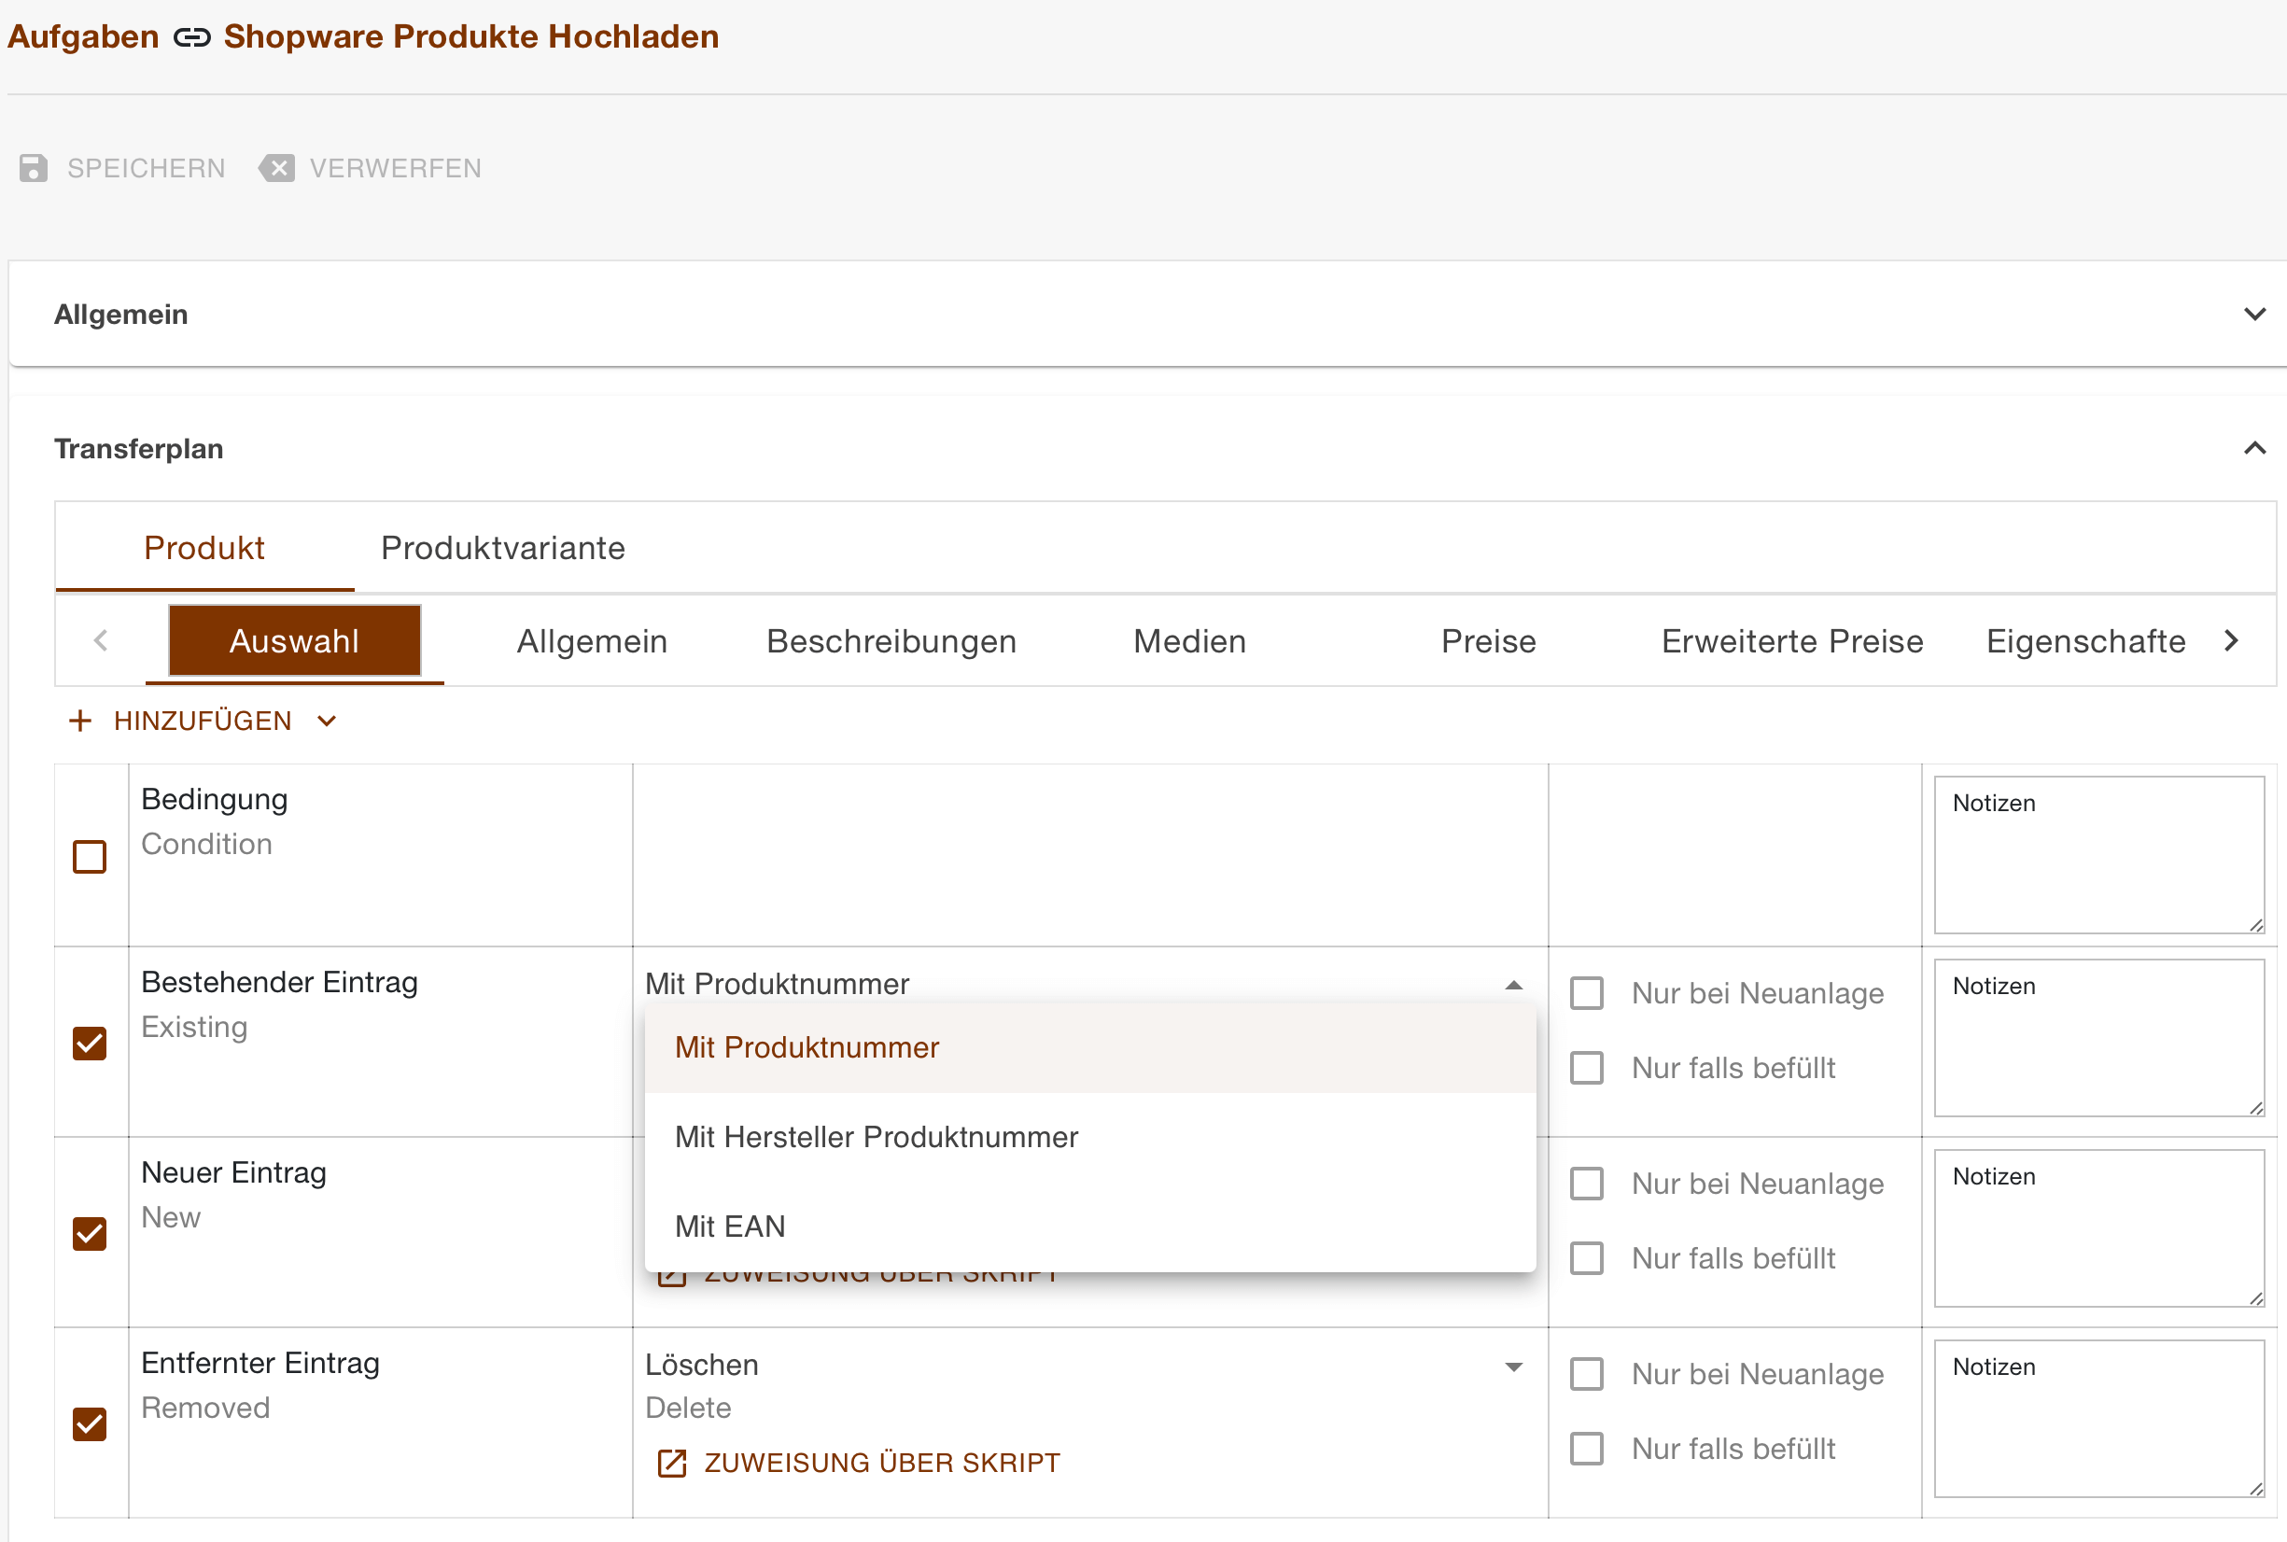Uncheck the Entfernter Eintrag row checkbox
This screenshot has width=2287, height=1542.
(90, 1424)
